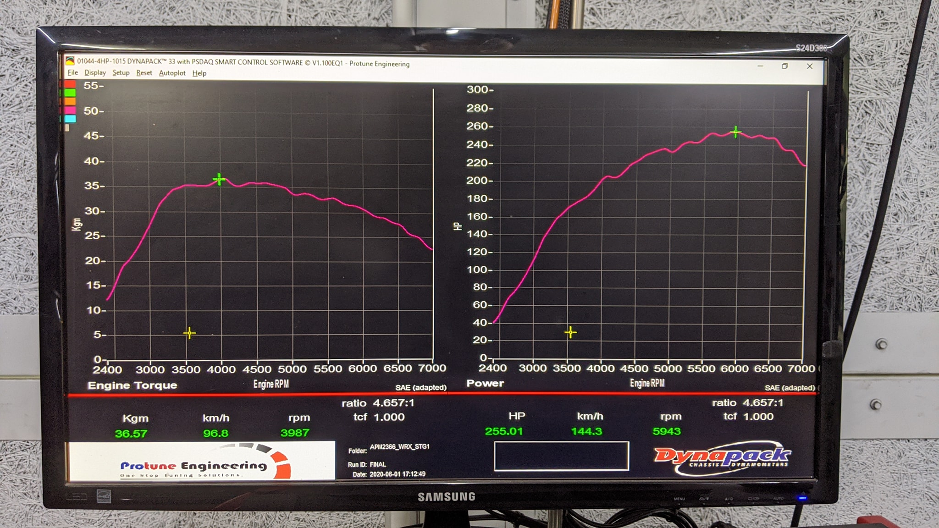
Task: Click the empty notes box beside the Dynapack logo
Action: [561, 456]
